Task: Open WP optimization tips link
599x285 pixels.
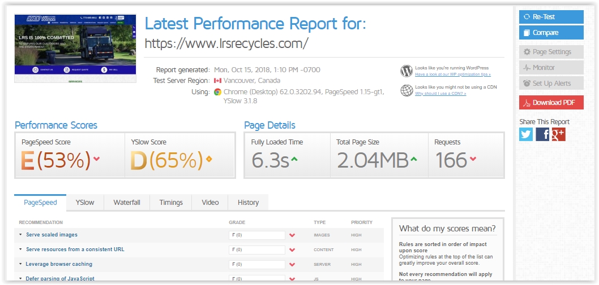Action: 453,74
